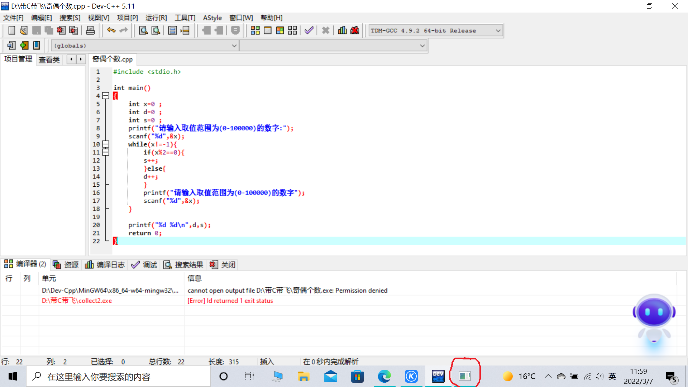Select the 奇偶个数.cpp editor tab
Viewport: 688px width, 387px height.
click(113, 59)
